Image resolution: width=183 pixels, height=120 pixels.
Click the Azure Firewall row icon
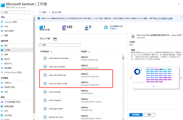click(45, 92)
